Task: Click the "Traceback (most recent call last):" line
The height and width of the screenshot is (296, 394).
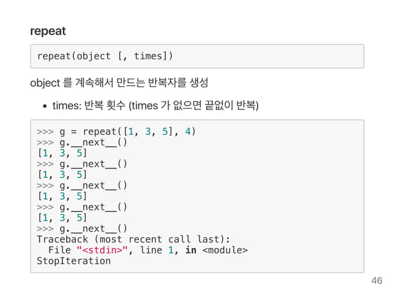Action: click(x=133, y=239)
